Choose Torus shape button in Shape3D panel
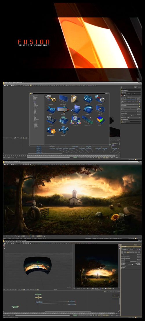Screen dimensions: 145x321 [x=136, y=252]
